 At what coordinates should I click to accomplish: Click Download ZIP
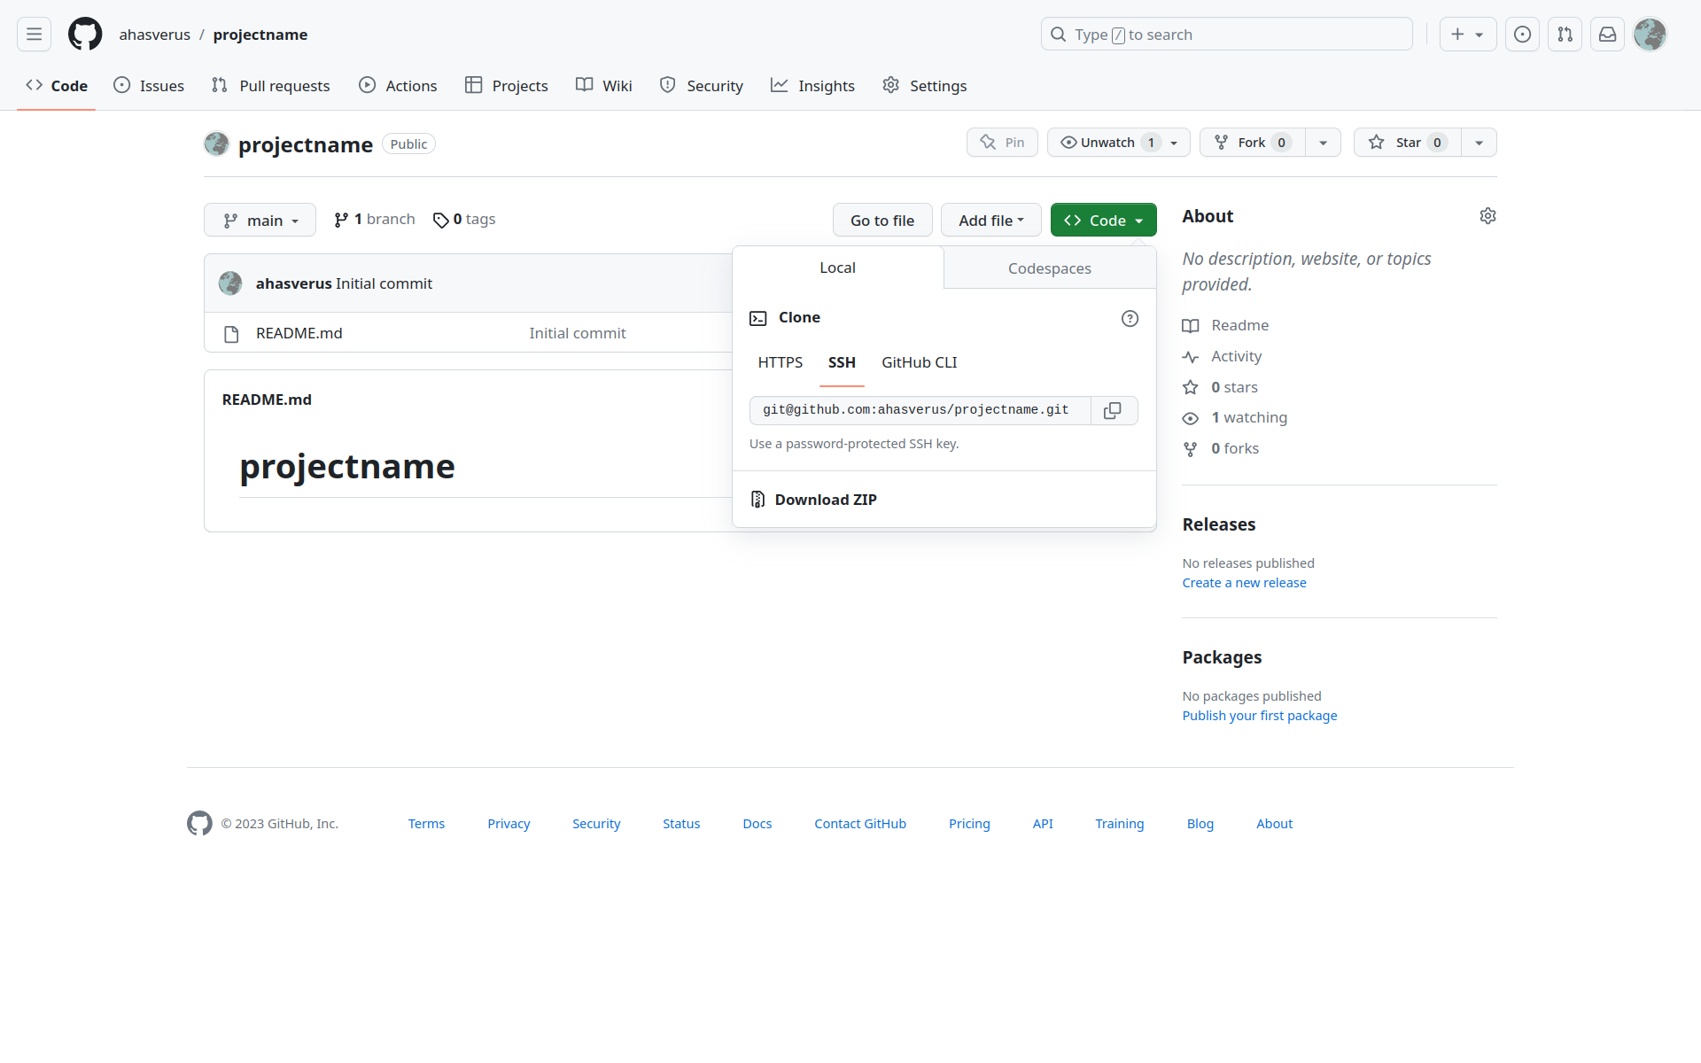(x=825, y=500)
